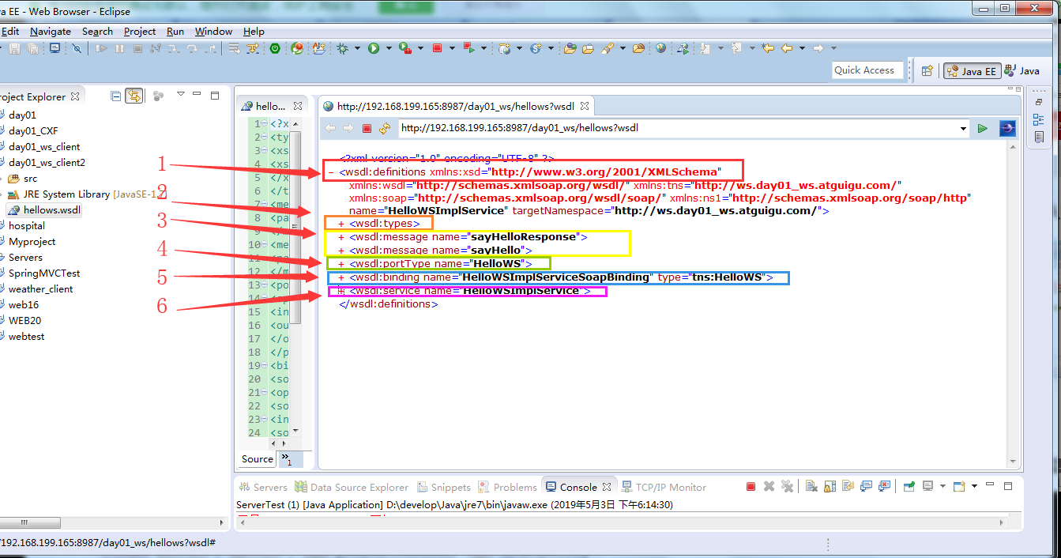
Task: Click Remove All Terminated Launches in Console
Action: coord(787,487)
